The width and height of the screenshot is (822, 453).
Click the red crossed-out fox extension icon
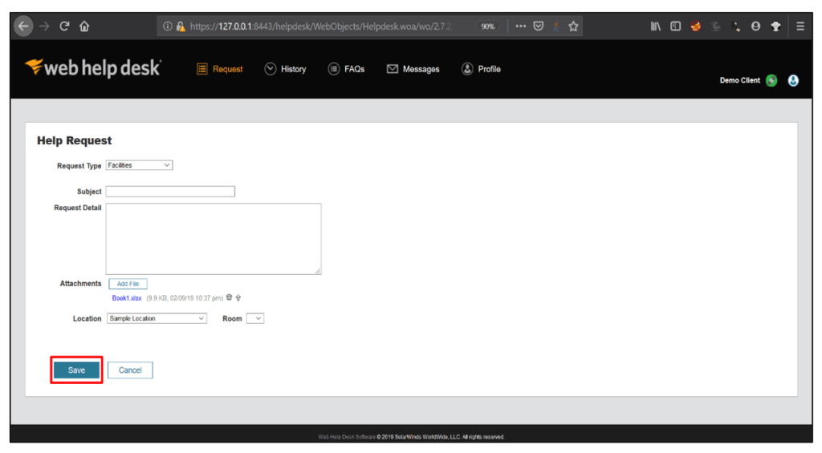pos(696,26)
